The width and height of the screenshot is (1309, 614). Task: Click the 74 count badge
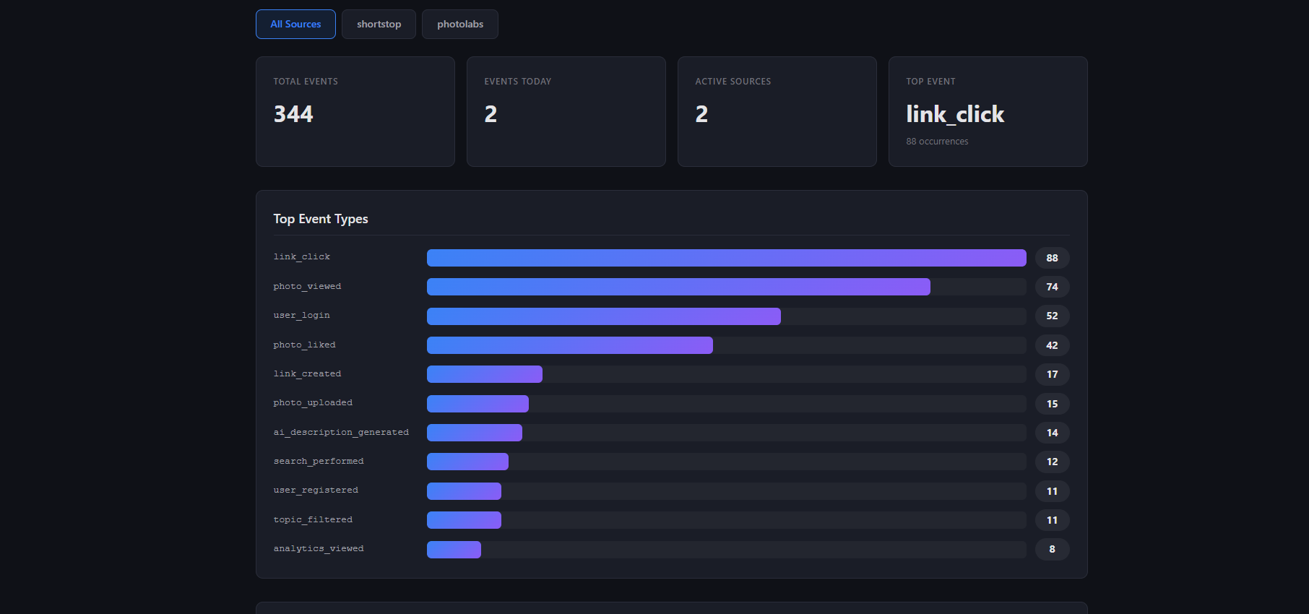click(1052, 287)
